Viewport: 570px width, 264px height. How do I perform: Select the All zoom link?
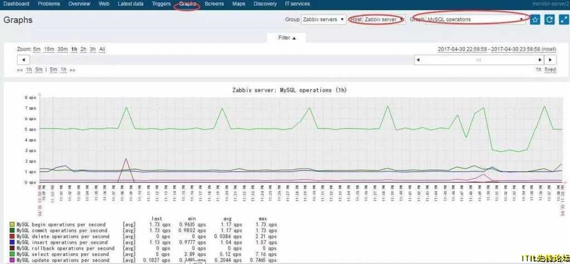[x=102, y=49]
